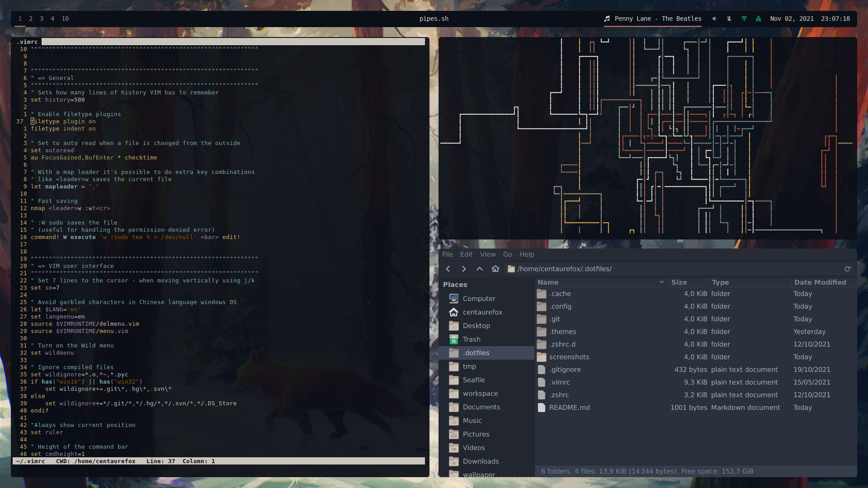Switch to workspace 3
Screen dimensions: 868x488
42,19
